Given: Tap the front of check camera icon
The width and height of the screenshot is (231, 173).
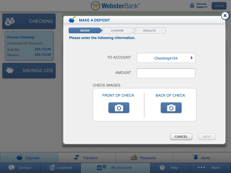Looking at the screenshot, I should (x=119, y=108).
